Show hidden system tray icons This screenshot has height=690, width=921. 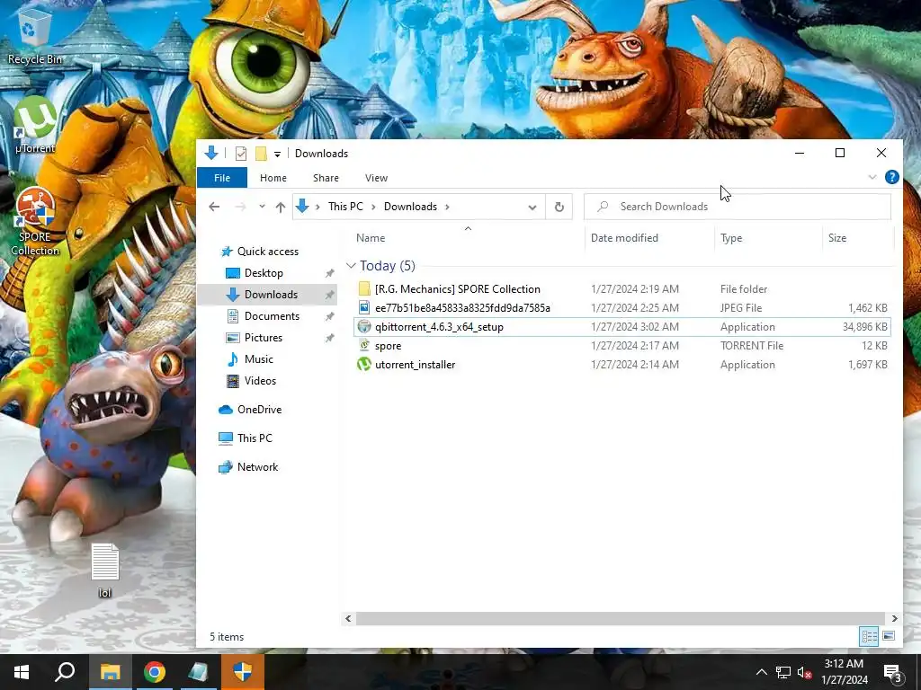761,672
